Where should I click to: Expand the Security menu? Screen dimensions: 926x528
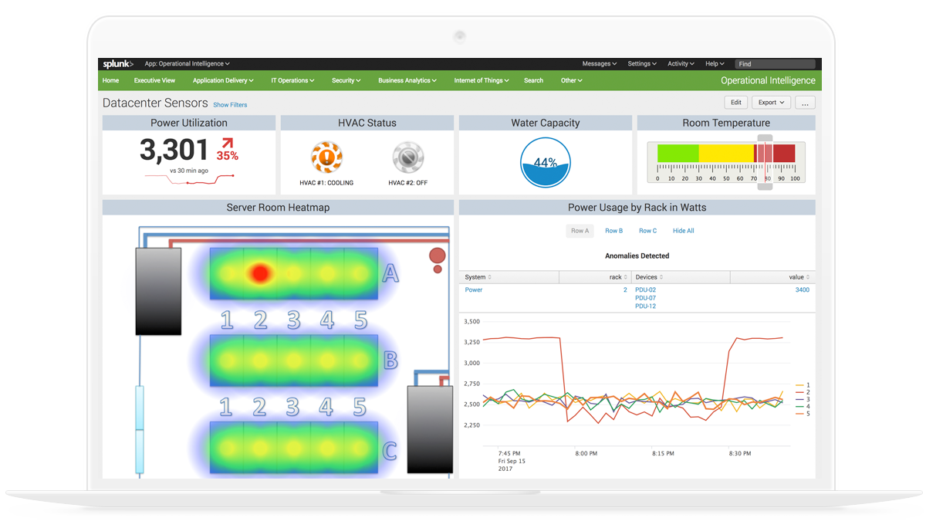point(346,80)
